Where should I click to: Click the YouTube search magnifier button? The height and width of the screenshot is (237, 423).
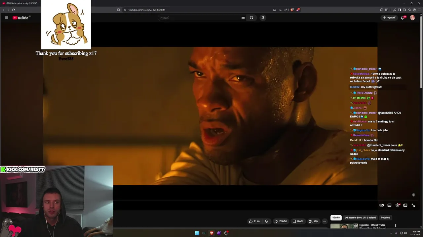tap(251, 18)
